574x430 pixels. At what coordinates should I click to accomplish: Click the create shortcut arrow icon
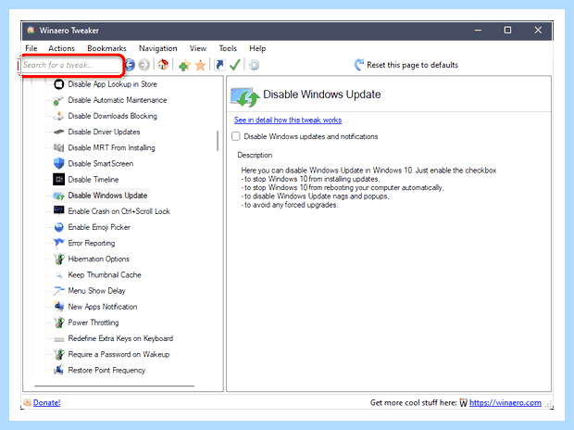point(219,65)
